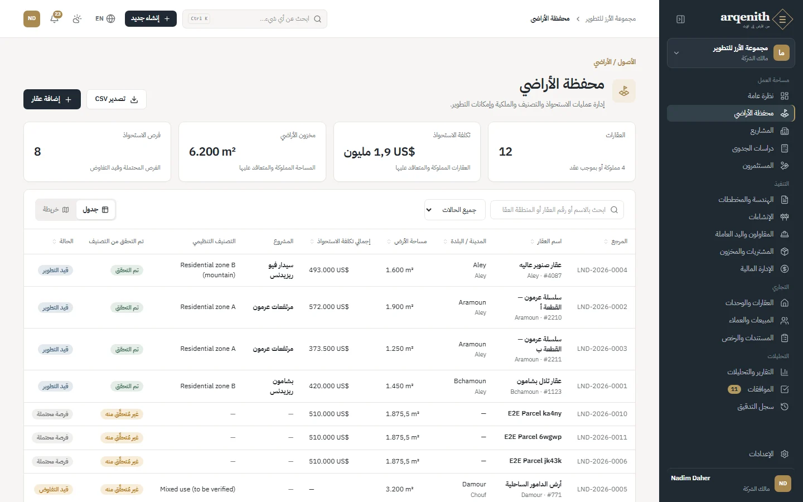
Task: Click إضافة عقار add button
Action: click(52, 99)
